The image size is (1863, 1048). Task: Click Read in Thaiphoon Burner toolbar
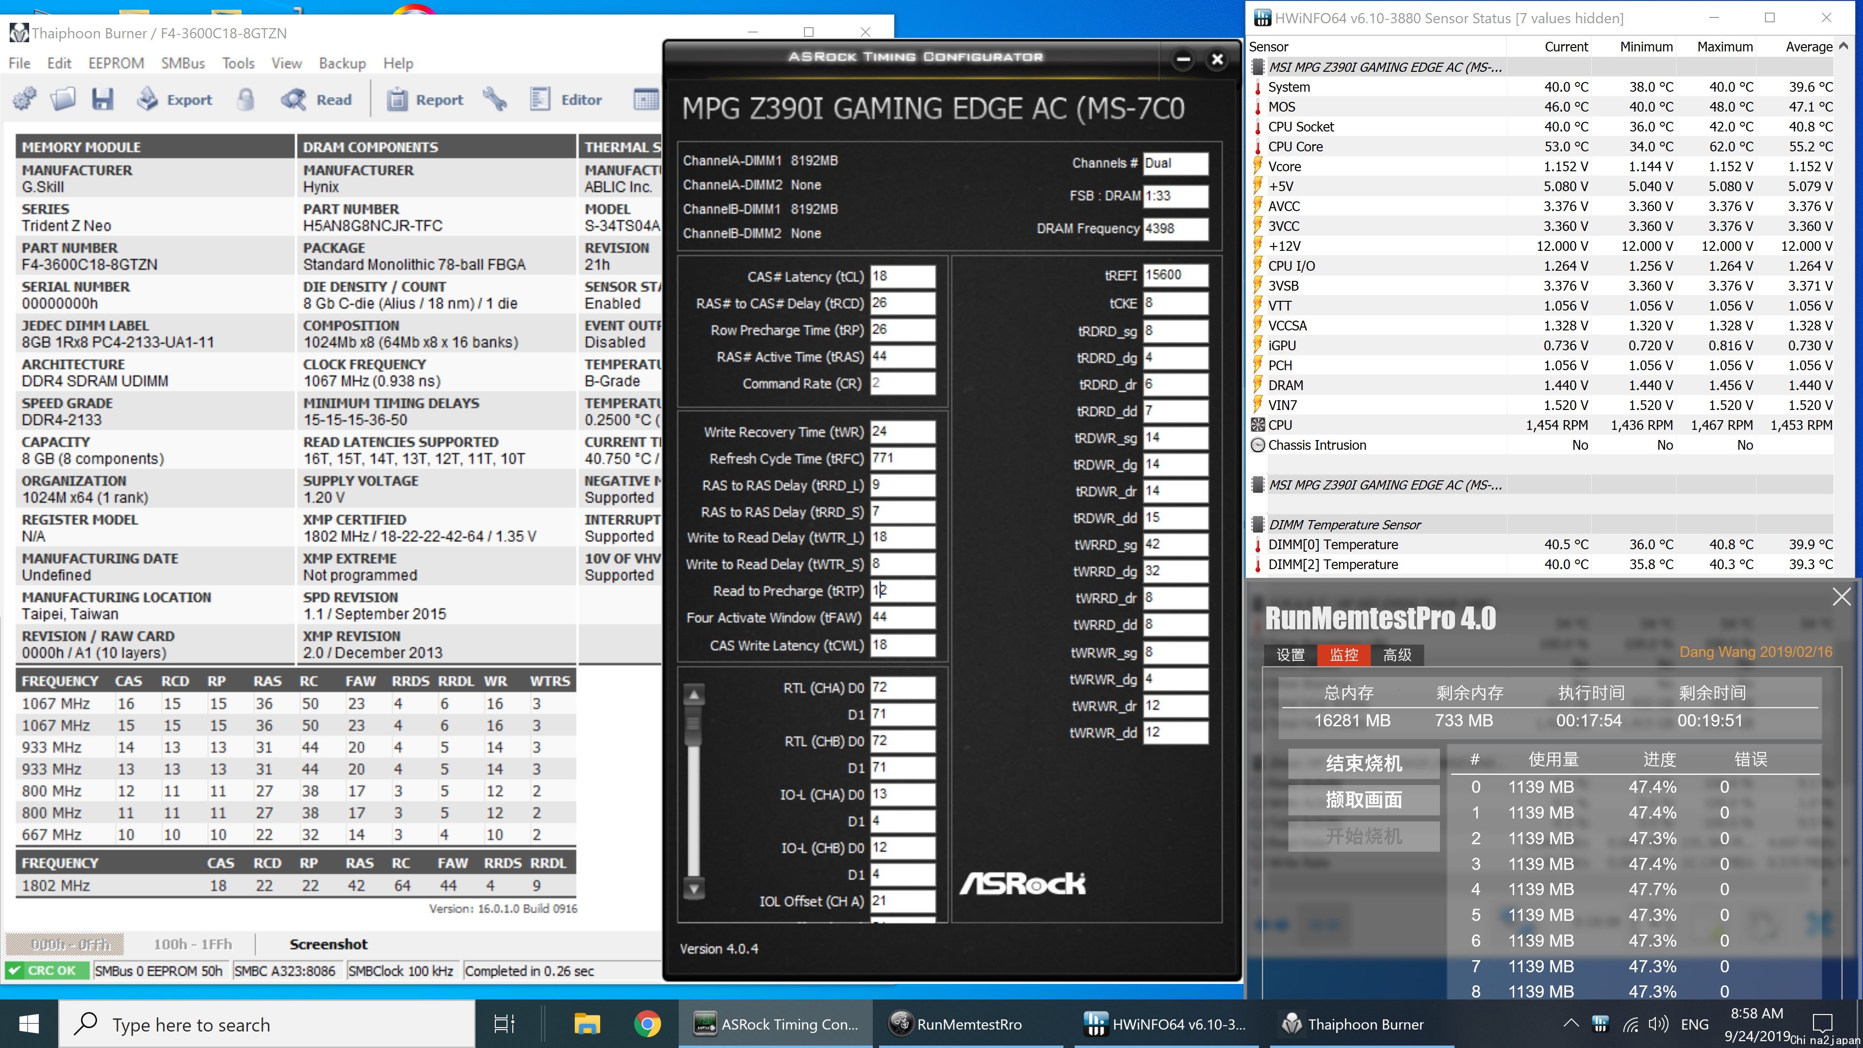[x=316, y=99]
